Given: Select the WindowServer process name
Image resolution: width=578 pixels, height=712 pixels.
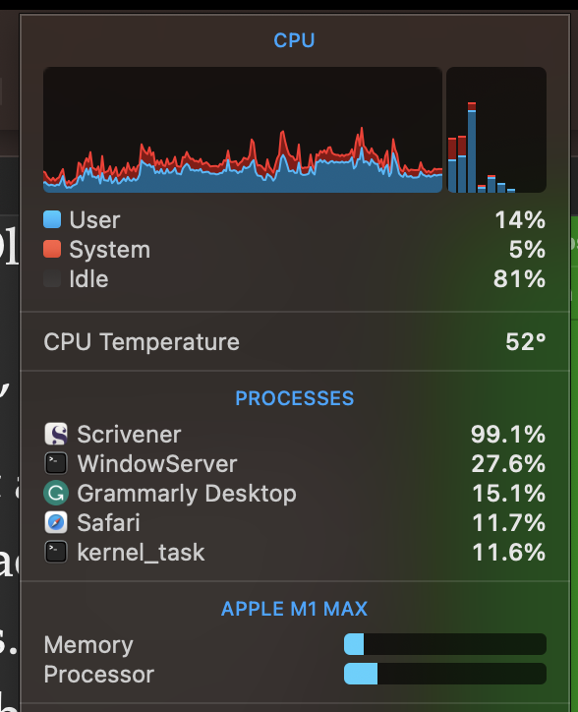Looking at the screenshot, I should 157,463.
